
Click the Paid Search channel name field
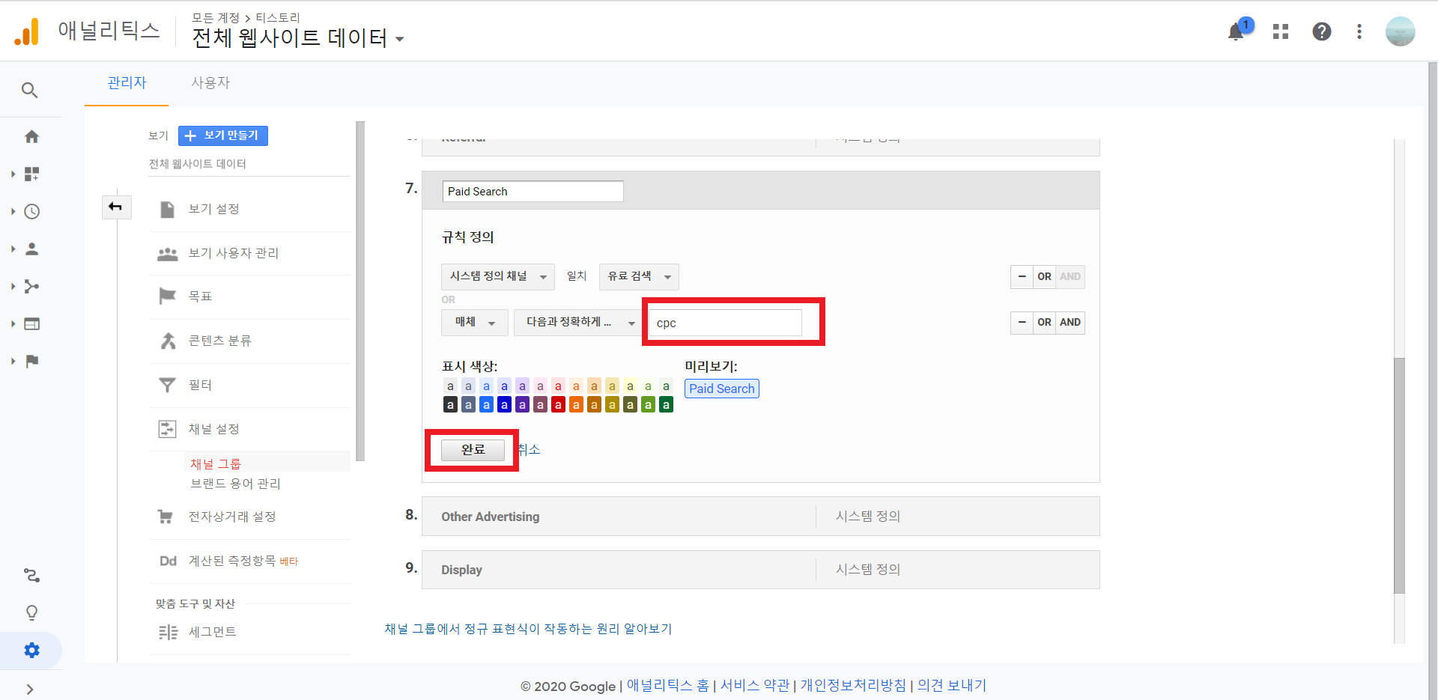(533, 191)
